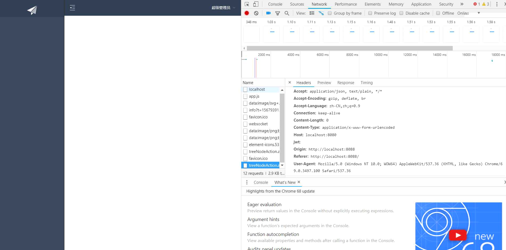506x250 pixels.
Task: Toggle the network filter funnel icon
Action: click(x=278, y=13)
